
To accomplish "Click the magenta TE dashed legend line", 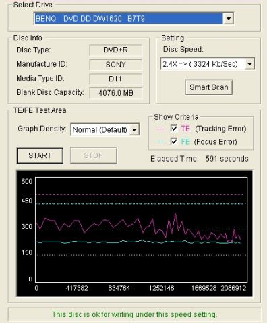I will pyautogui.click(x=160, y=129).
